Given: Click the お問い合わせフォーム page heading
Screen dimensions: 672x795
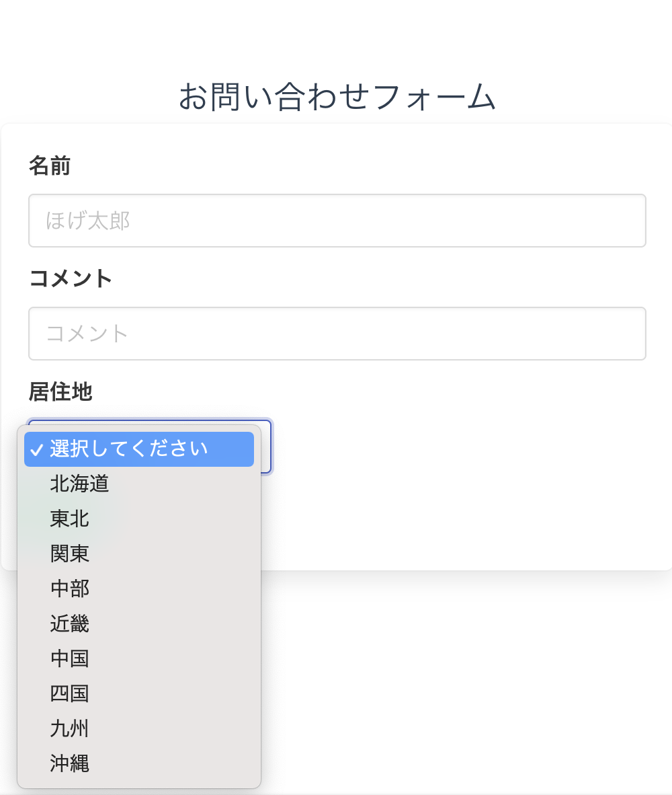Looking at the screenshot, I should pyautogui.click(x=337, y=98).
